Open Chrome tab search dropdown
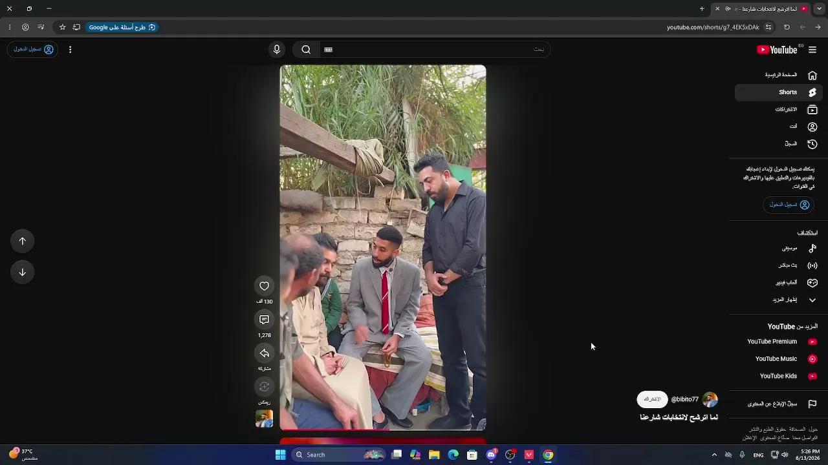The height and width of the screenshot is (465, 828). 818,8
